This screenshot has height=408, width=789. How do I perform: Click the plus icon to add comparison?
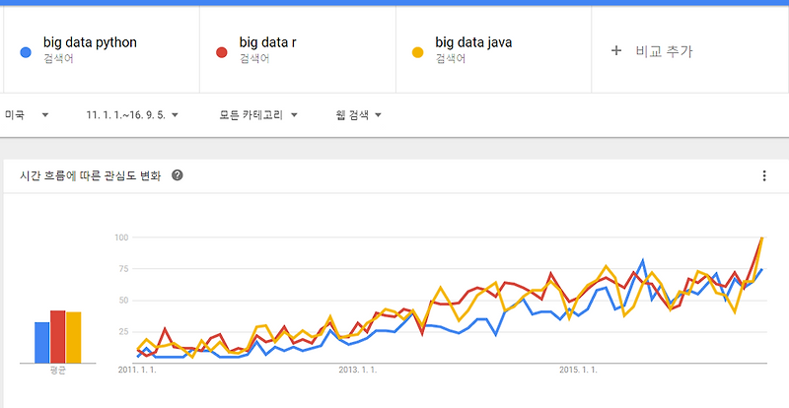point(615,50)
